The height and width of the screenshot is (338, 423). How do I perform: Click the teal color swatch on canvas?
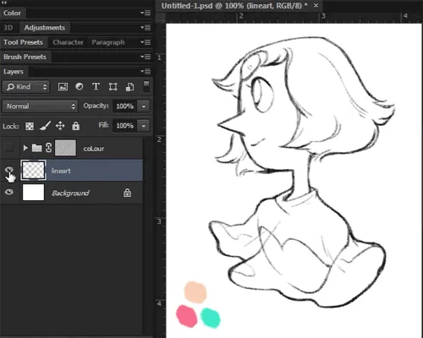(x=211, y=318)
